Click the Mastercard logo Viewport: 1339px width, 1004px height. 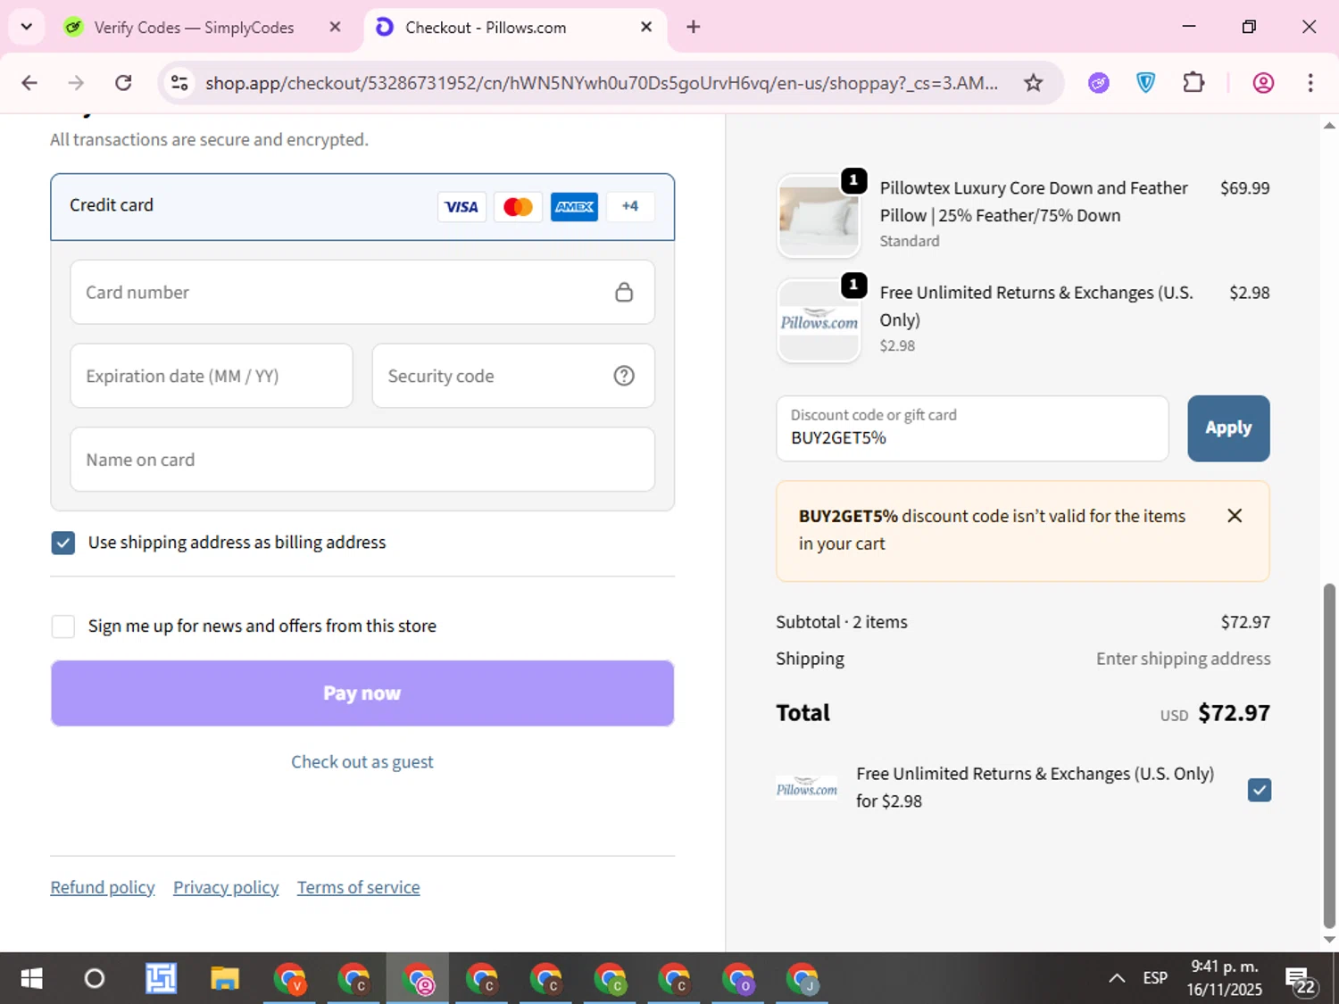pyautogui.click(x=518, y=207)
